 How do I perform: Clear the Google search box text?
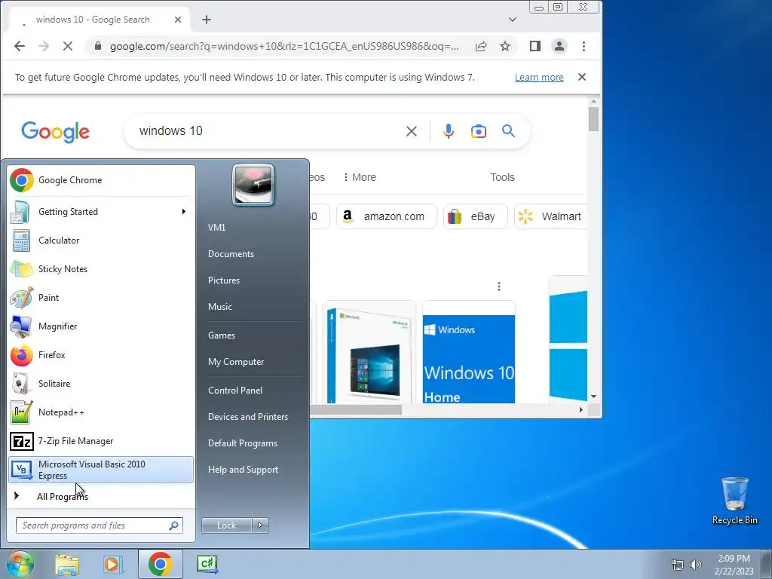coord(412,131)
